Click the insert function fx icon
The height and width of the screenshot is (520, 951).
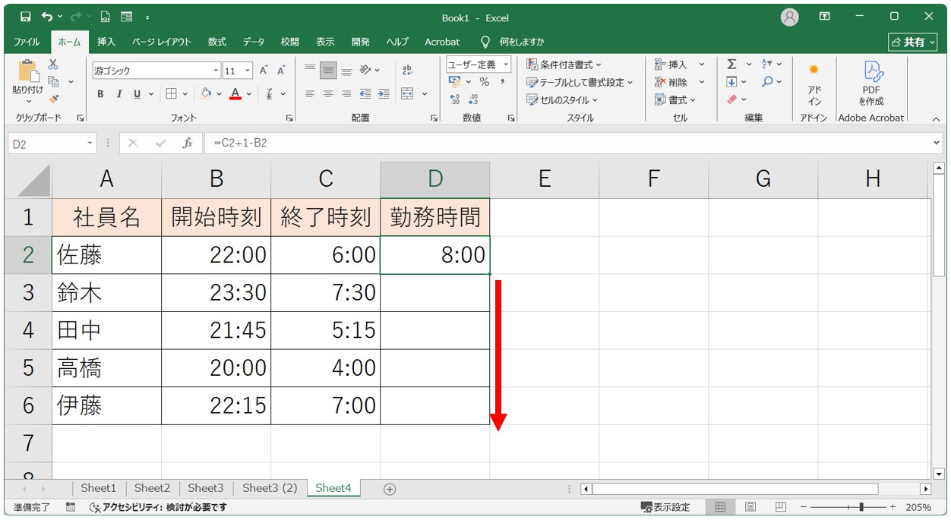tap(188, 143)
